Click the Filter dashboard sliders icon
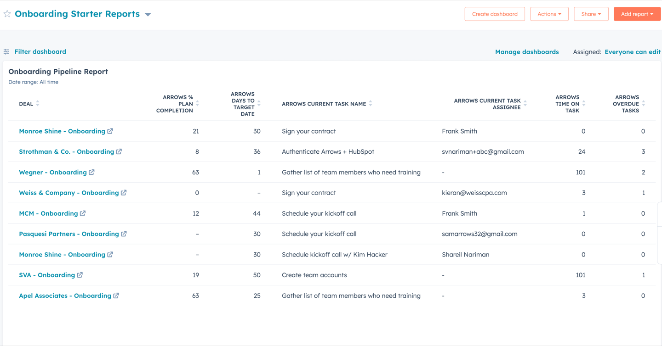 (x=6, y=52)
